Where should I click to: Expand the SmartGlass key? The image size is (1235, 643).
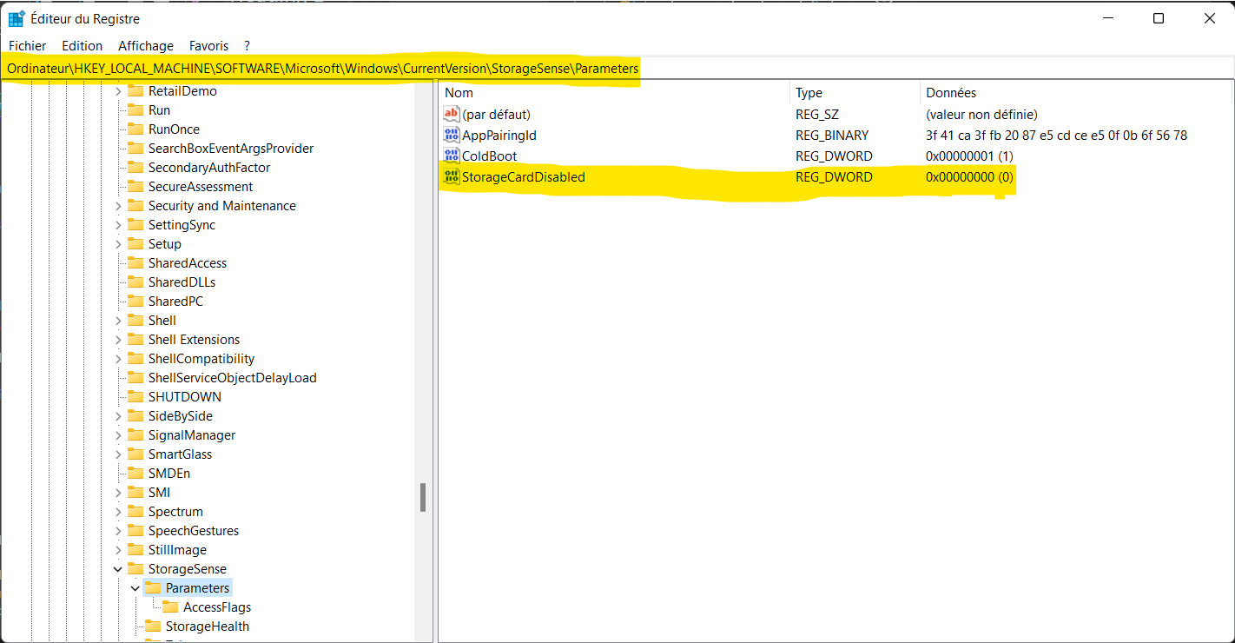coord(118,454)
